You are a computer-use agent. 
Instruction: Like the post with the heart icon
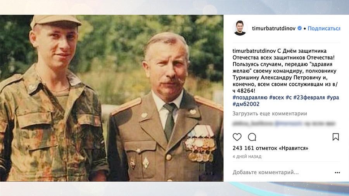point(237,137)
